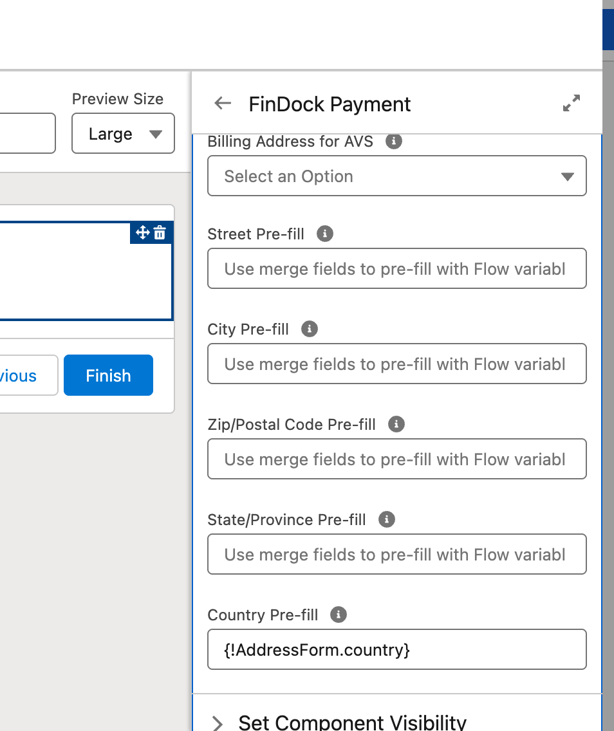Open the Billing Address for AVS info tooltip
Image resolution: width=614 pixels, height=731 pixels.
393,142
